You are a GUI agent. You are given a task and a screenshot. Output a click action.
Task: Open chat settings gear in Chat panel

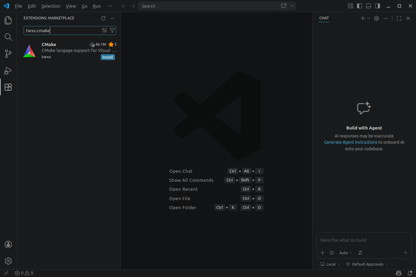(x=376, y=18)
